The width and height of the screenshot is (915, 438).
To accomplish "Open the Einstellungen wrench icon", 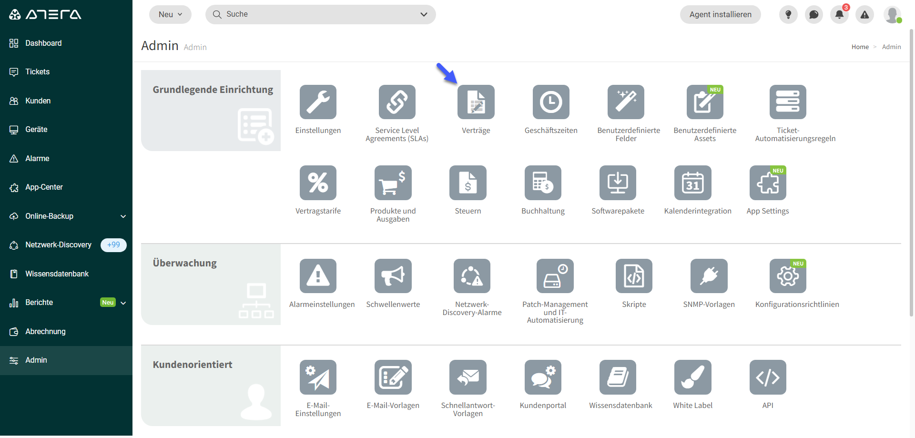I will click(x=318, y=102).
